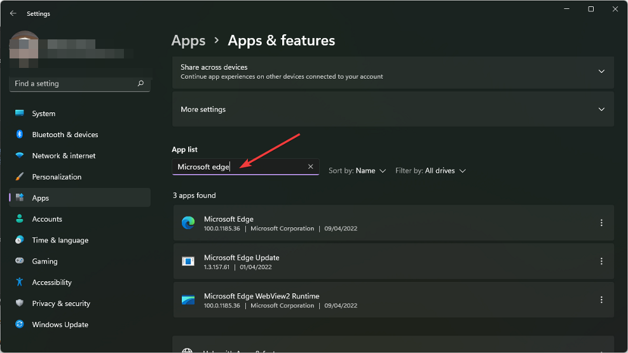Screen dimensions: 628x353
Task: Close the Settings window
Action: (615, 9)
